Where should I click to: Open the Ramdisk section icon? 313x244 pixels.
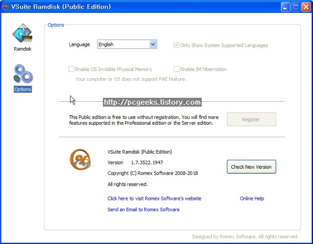(22, 33)
